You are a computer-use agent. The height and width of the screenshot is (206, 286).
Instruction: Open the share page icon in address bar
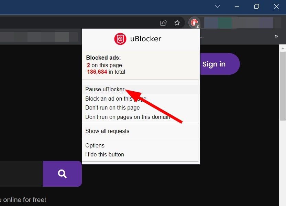point(163,23)
